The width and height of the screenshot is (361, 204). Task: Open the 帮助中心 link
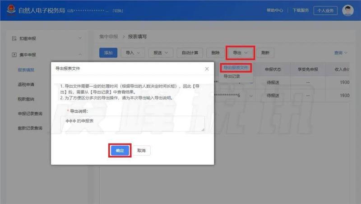pos(275,10)
